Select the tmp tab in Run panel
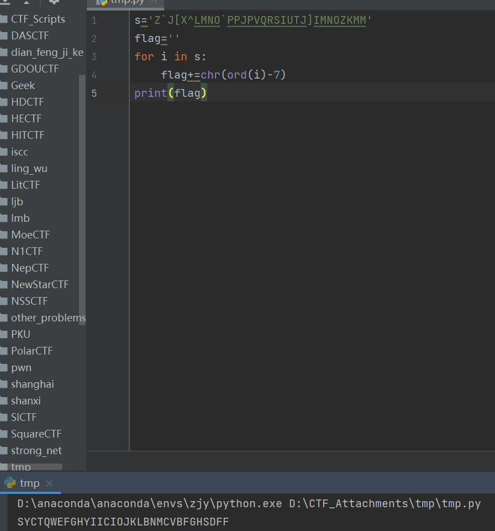Viewport: 495px width, 531px height. pos(29,483)
